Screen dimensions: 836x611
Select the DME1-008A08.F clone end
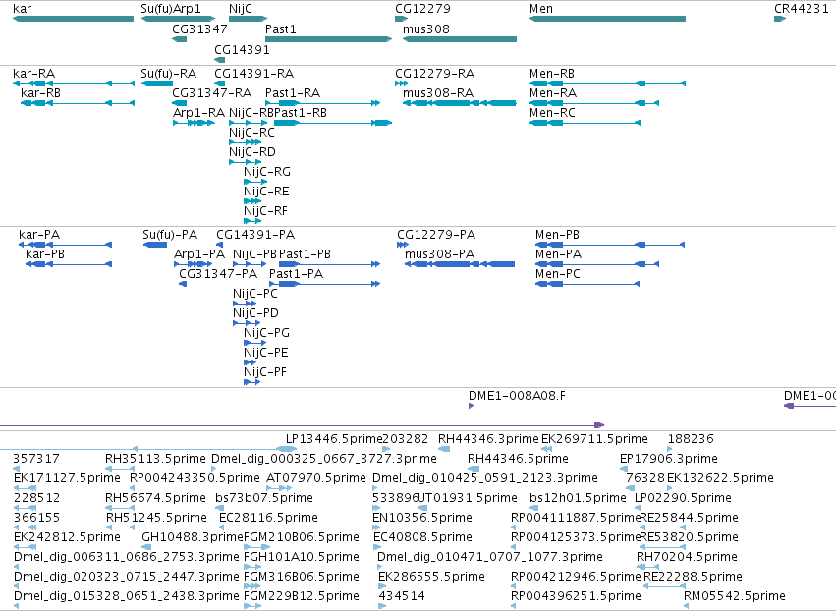coord(471,406)
